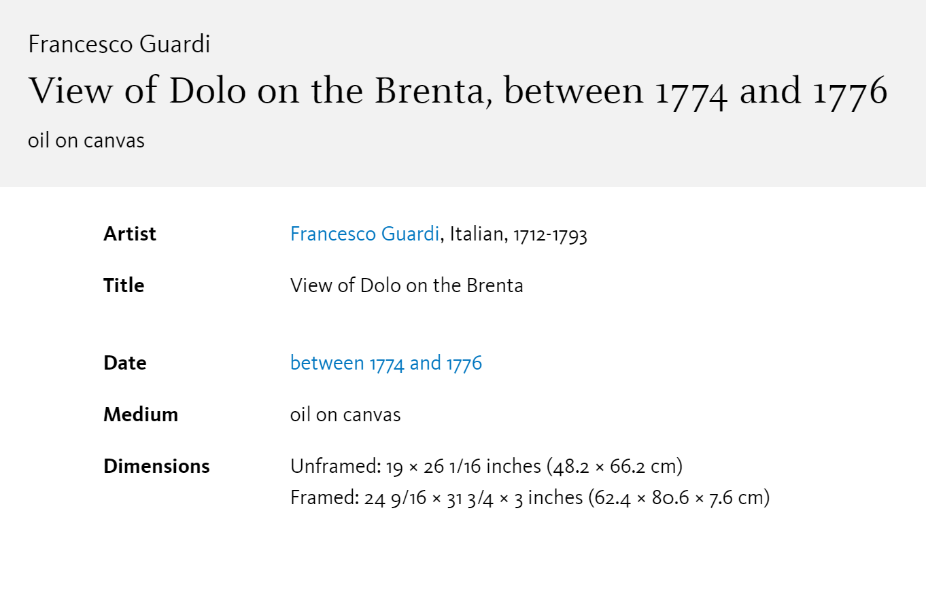Click the Artist field label
This screenshot has width=926, height=604.
click(x=130, y=234)
